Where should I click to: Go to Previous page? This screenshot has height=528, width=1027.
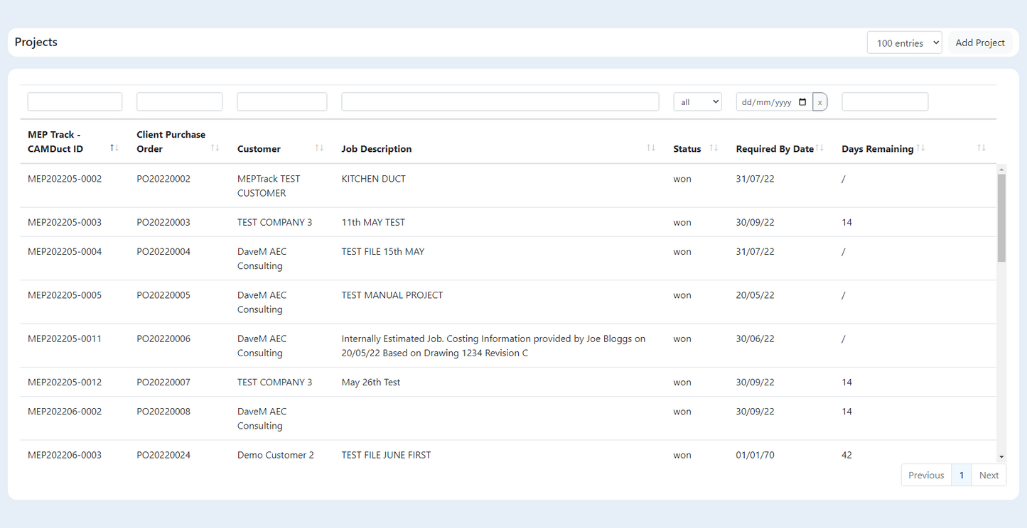(926, 475)
